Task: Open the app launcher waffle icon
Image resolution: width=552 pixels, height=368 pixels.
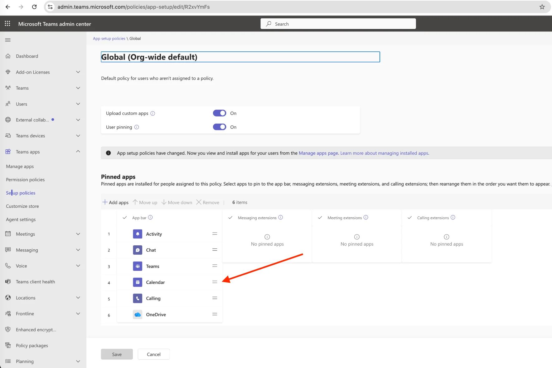Action: click(7, 24)
